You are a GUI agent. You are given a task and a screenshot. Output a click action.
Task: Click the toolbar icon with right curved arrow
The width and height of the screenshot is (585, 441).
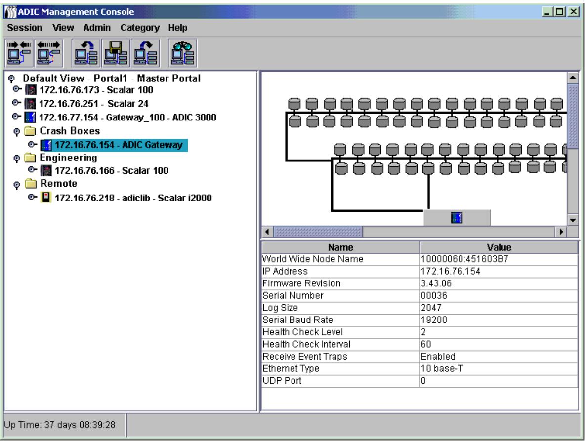point(146,53)
